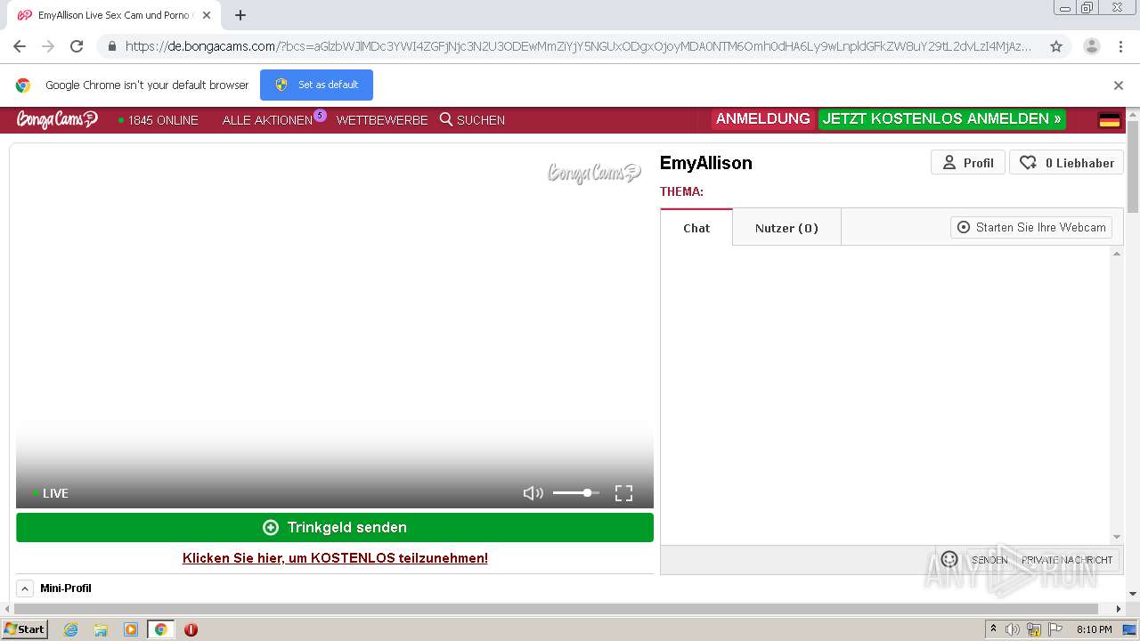Click SENDEN in chat
Screen dimensions: 1140x641
tap(989, 560)
